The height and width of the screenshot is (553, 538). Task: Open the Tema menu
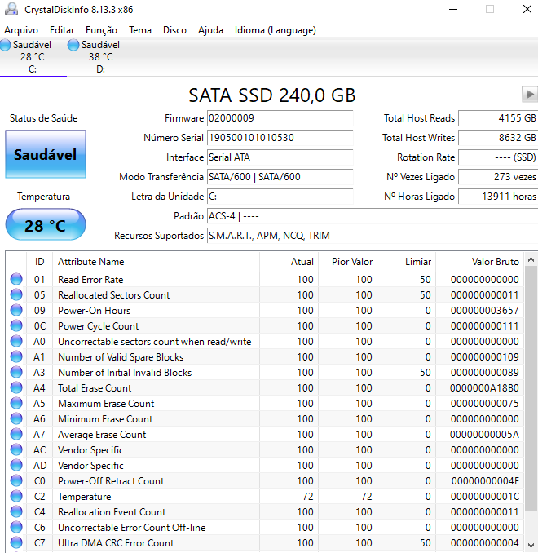click(x=140, y=30)
